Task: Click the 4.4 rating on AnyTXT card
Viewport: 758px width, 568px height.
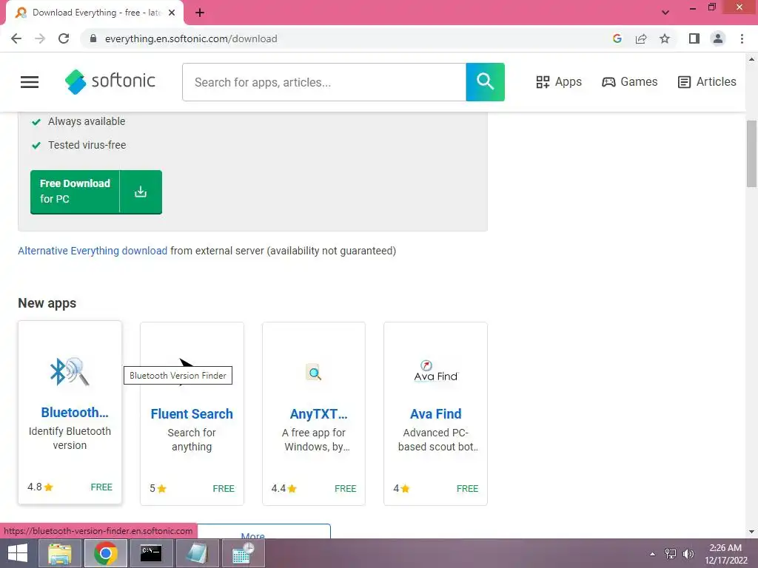Action: pyautogui.click(x=284, y=488)
